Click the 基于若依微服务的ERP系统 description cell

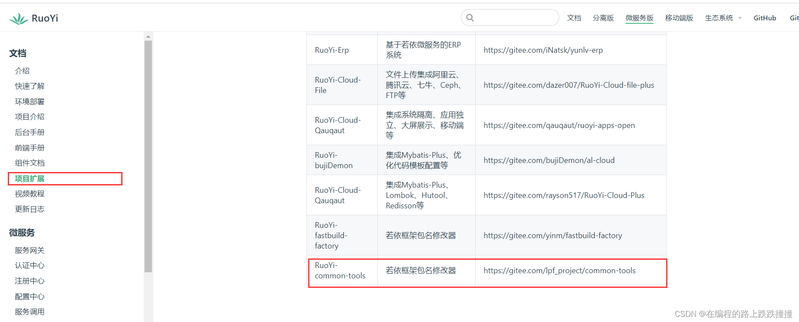pyautogui.click(x=426, y=50)
